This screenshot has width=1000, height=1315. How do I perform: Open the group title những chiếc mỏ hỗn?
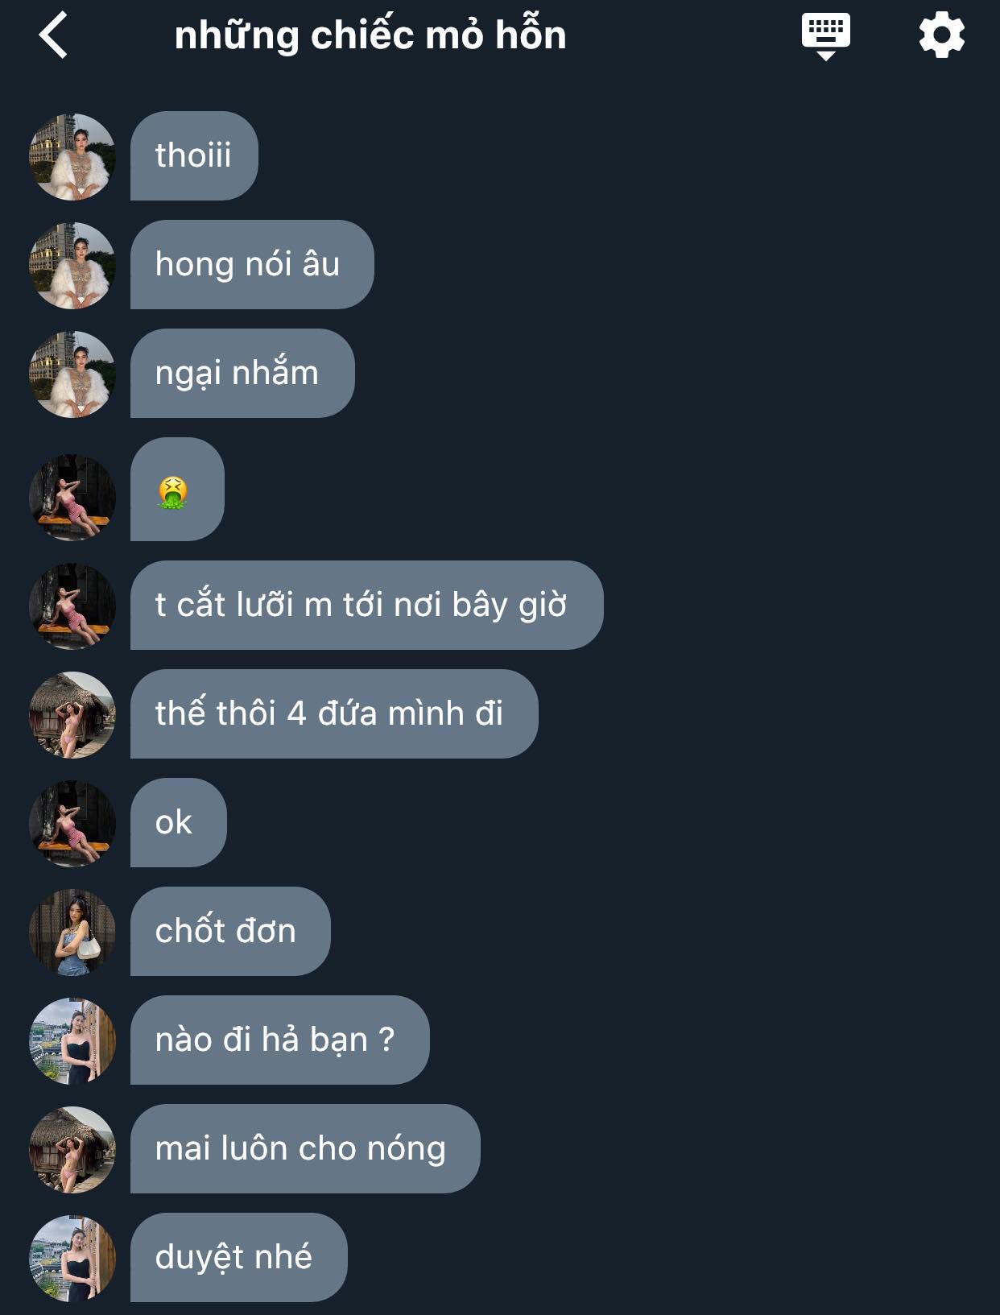click(370, 35)
